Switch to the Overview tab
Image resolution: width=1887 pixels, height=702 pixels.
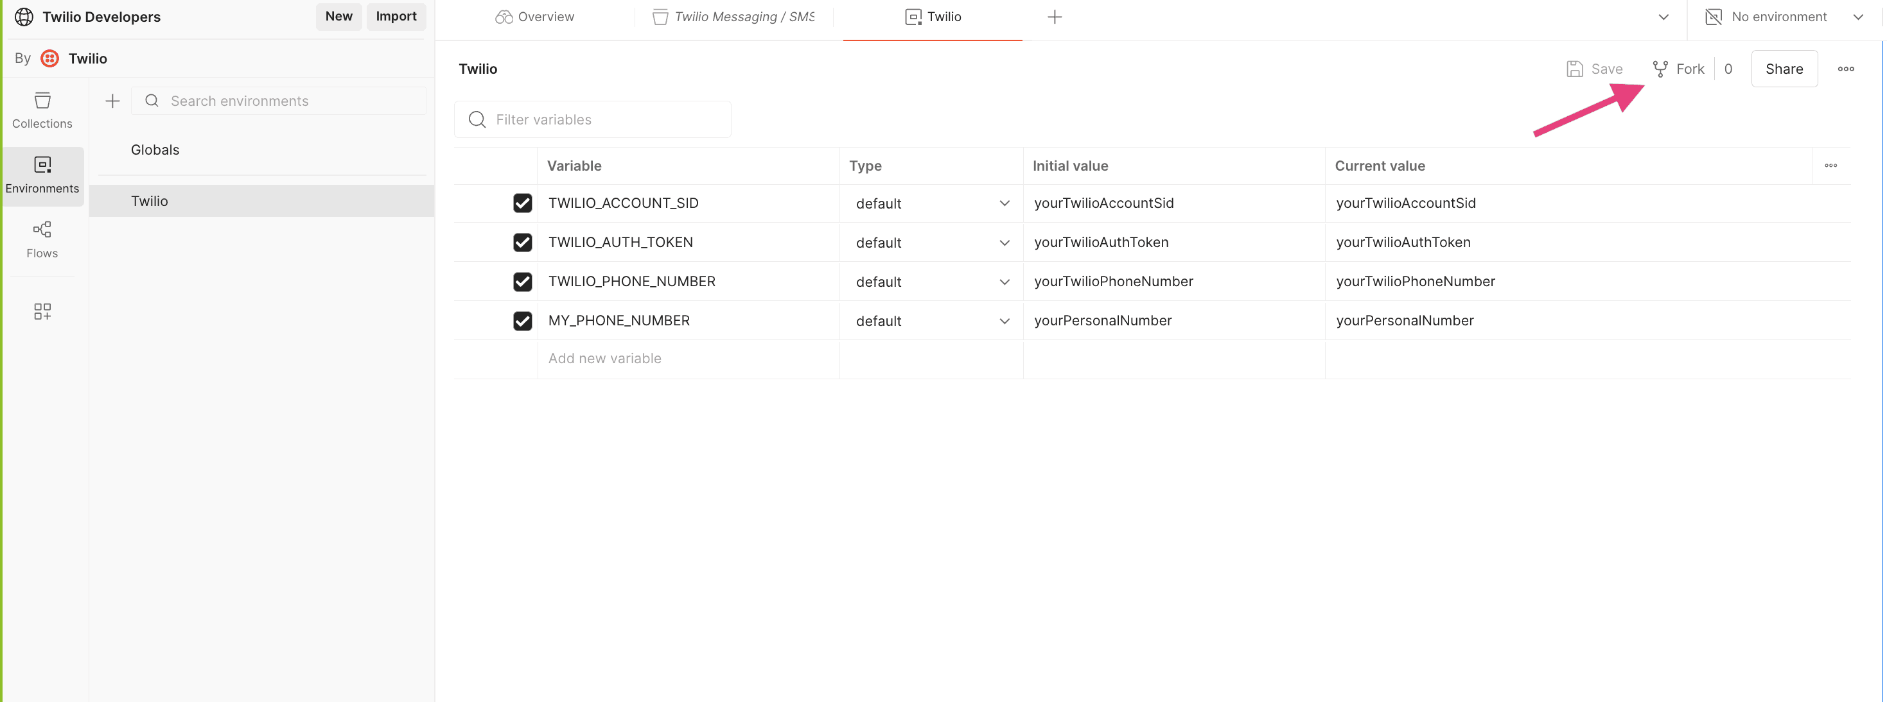point(536,16)
